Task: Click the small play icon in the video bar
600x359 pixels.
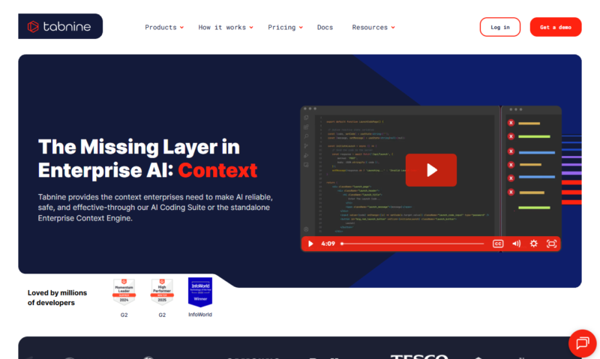Action: tap(310, 244)
